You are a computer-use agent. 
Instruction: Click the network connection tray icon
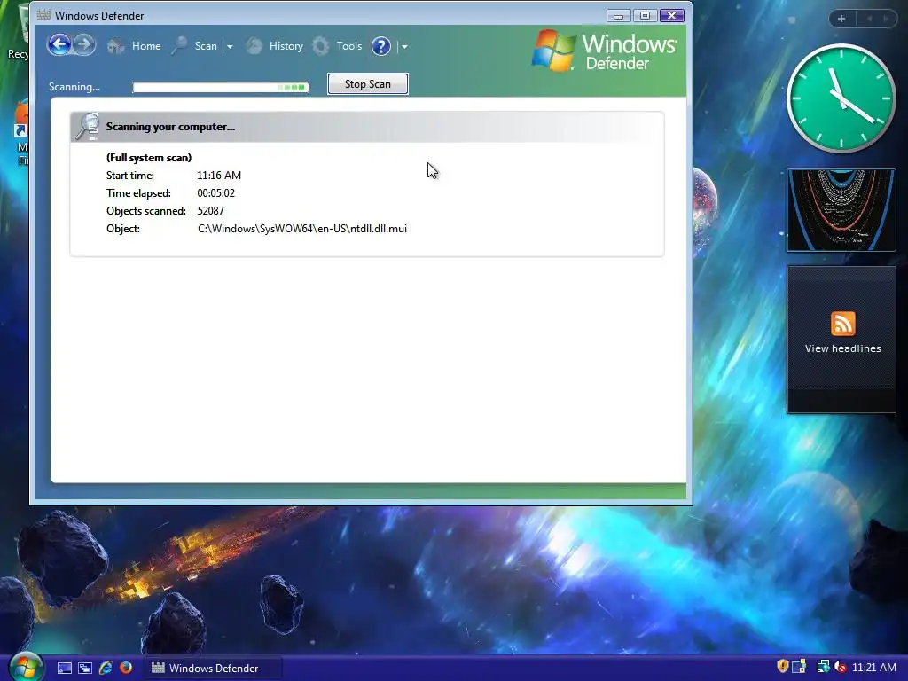(x=823, y=667)
